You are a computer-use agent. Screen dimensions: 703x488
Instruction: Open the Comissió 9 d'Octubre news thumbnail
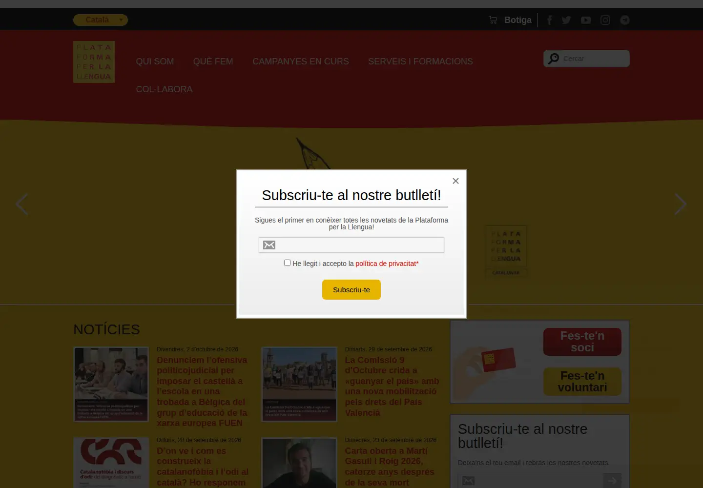(299, 384)
